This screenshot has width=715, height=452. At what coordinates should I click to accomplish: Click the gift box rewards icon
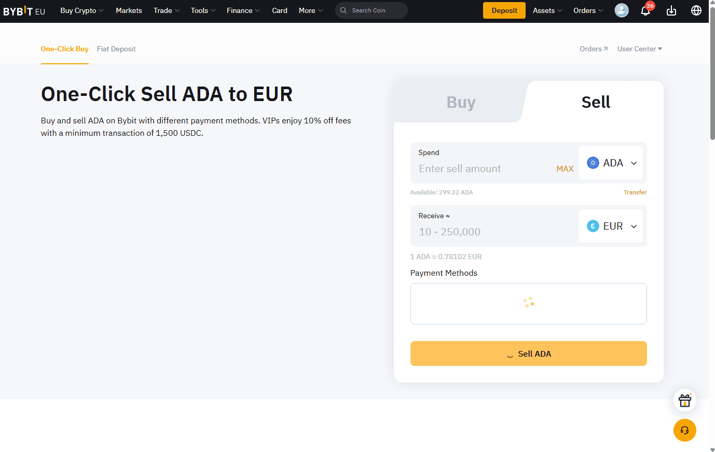pyautogui.click(x=684, y=400)
